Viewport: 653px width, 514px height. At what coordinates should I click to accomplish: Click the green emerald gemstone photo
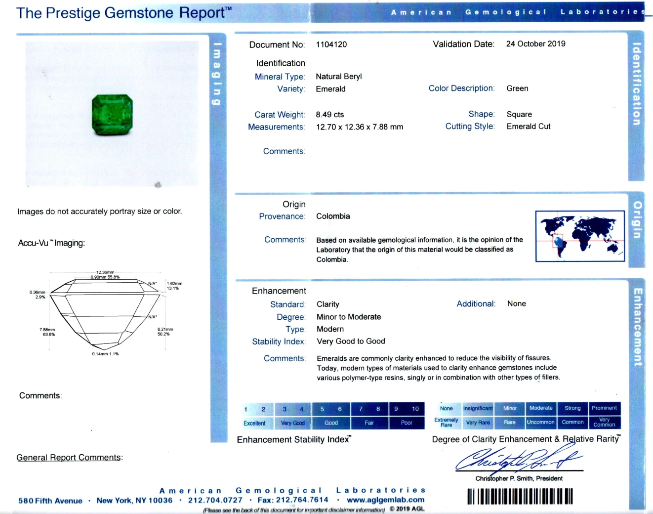113,115
